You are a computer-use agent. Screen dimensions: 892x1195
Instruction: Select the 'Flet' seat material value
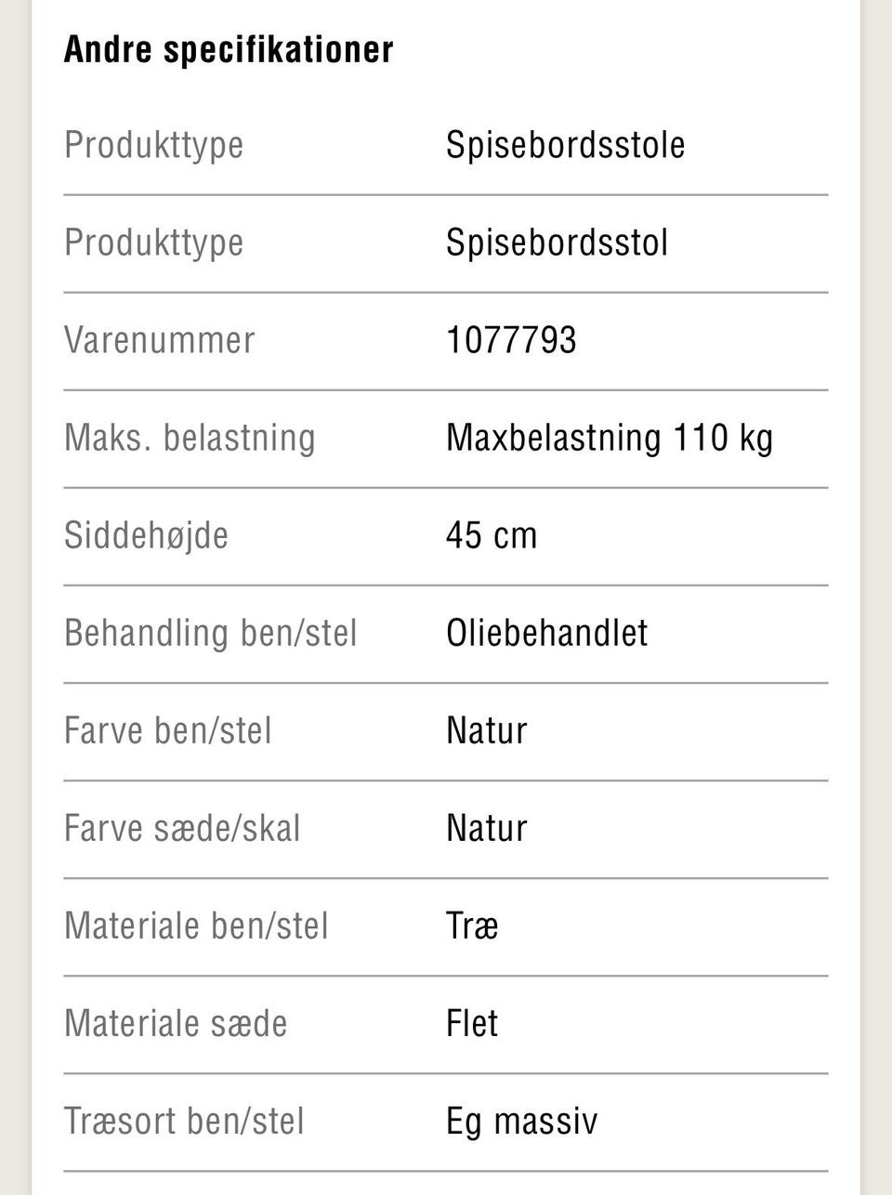(x=472, y=1023)
